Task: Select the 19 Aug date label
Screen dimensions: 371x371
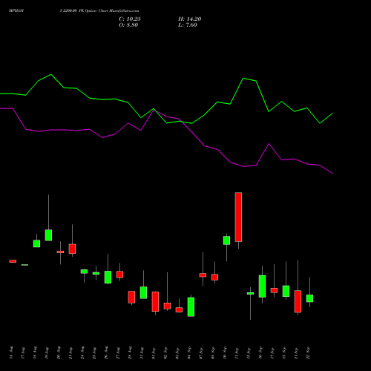Action: tap(47, 352)
